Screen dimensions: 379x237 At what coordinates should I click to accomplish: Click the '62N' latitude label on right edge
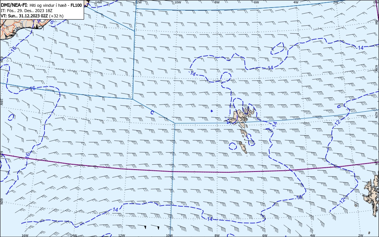(377, 115)
